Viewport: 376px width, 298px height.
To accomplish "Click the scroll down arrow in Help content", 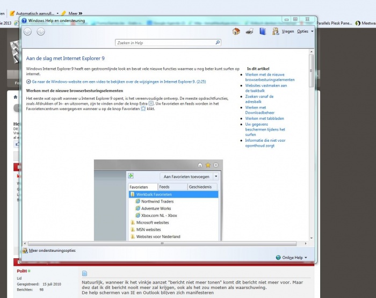I will pyautogui.click(x=311, y=238).
